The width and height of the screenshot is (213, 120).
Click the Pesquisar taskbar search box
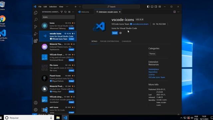click(29, 118)
